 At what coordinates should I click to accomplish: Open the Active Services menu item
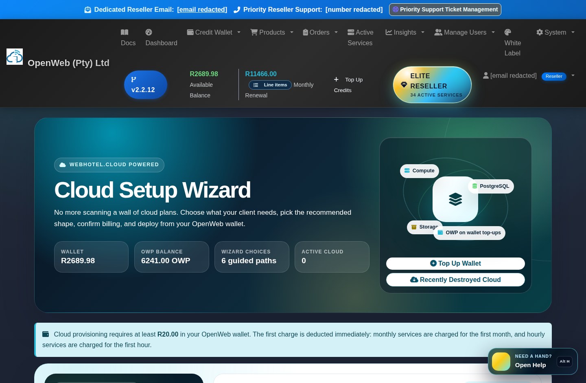(x=361, y=37)
